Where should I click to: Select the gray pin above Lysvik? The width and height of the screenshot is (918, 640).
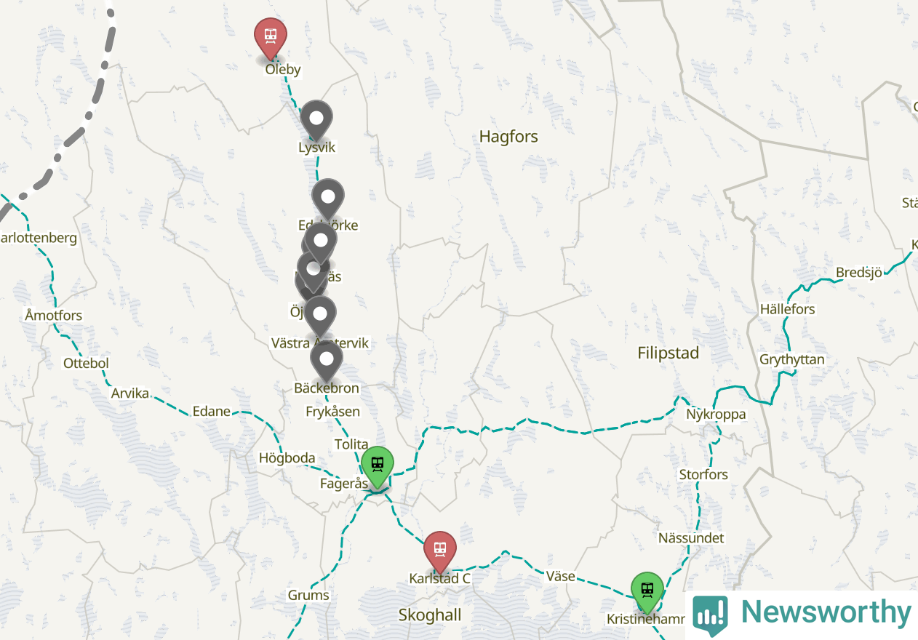click(316, 120)
